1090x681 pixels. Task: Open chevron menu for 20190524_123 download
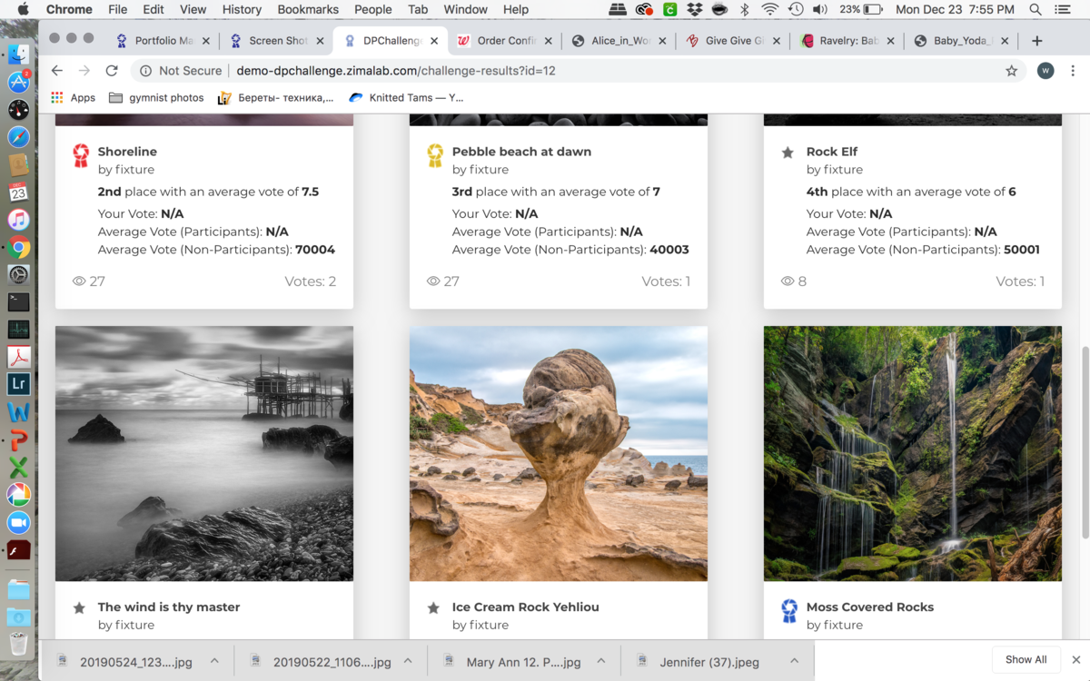(x=215, y=661)
